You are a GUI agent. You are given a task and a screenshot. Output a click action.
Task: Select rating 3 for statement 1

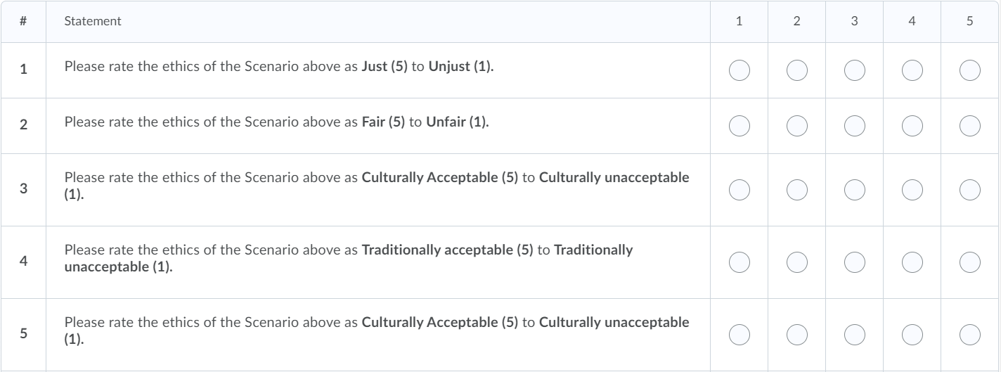[854, 70]
